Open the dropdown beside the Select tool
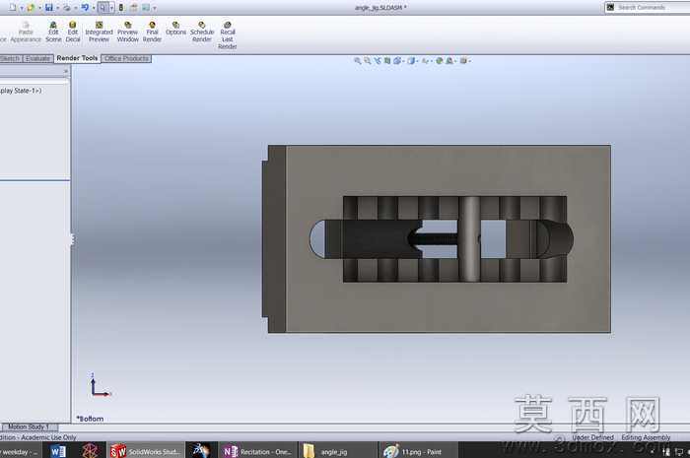Image resolution: width=690 pixels, height=458 pixels. (111, 8)
